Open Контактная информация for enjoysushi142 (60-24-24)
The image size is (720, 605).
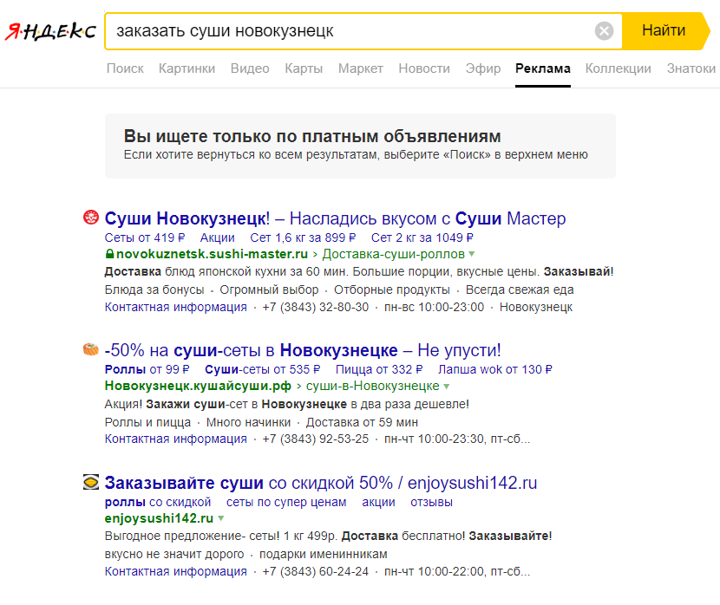[x=176, y=571]
